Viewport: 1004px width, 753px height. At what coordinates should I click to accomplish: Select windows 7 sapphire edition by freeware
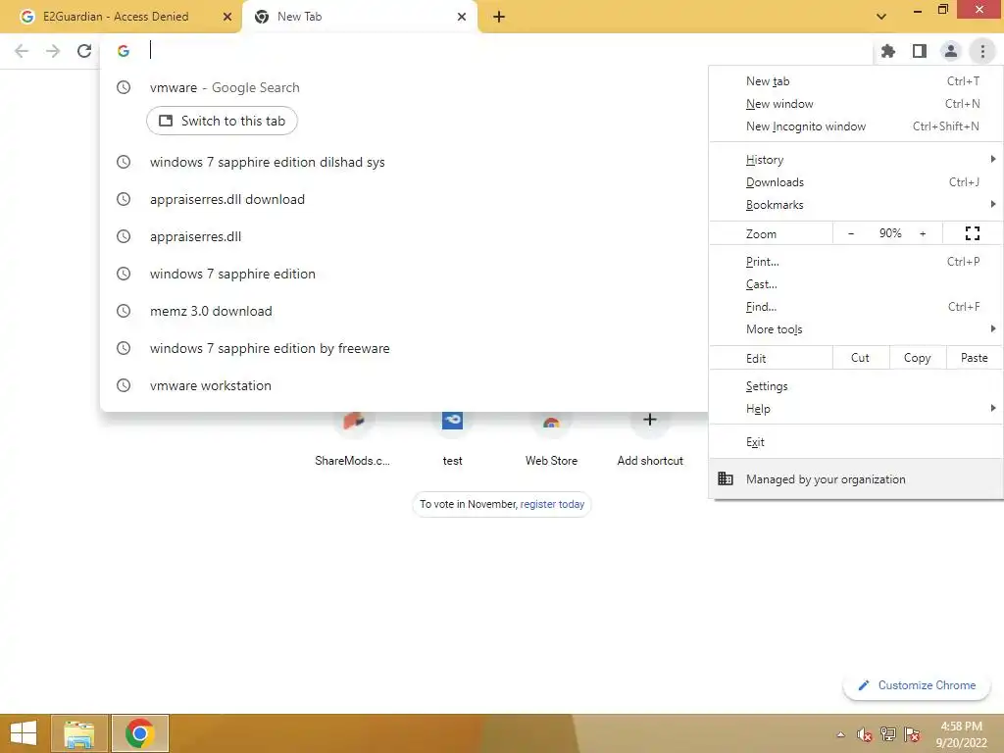pos(403,348)
